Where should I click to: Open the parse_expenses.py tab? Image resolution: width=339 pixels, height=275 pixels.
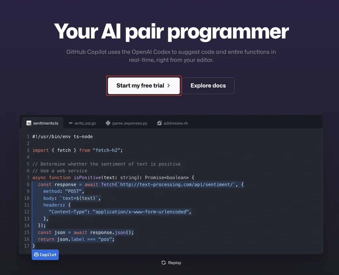[x=130, y=123]
